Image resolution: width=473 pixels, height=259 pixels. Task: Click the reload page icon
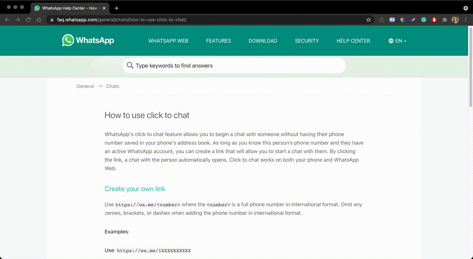click(28, 19)
